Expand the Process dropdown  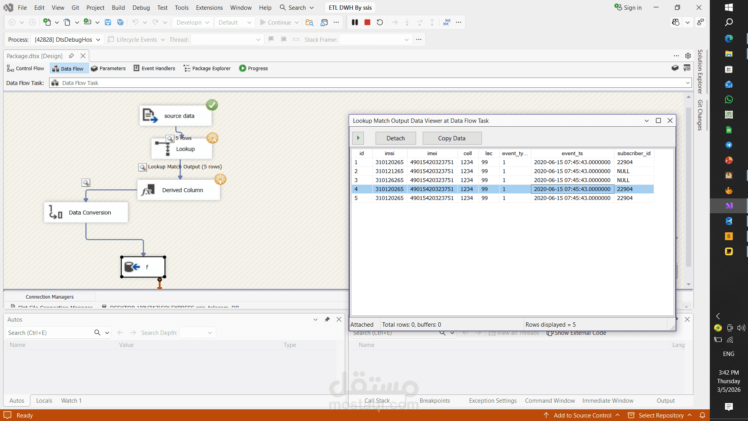[98, 39]
